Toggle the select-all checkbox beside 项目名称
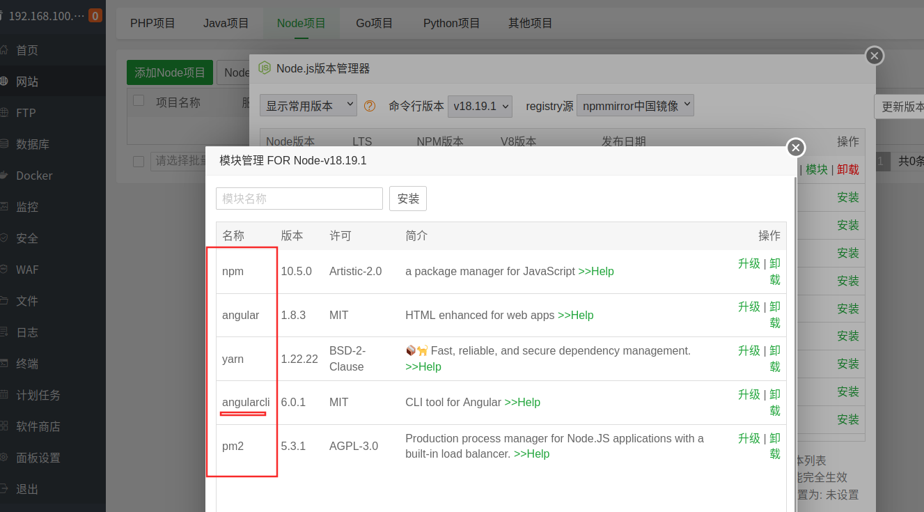 point(139,100)
